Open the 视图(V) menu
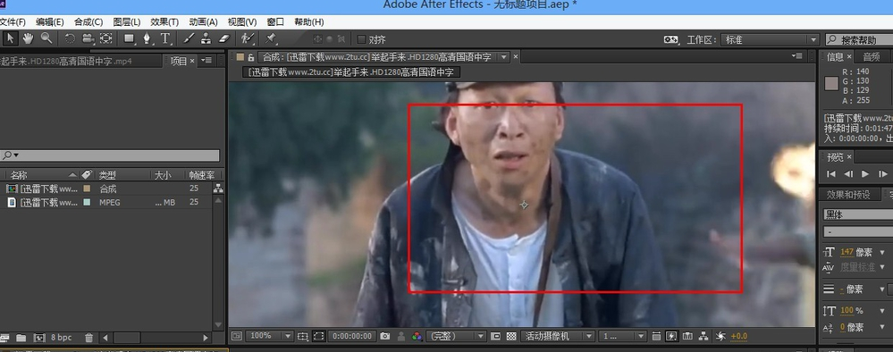The width and height of the screenshot is (893, 352). tap(242, 22)
